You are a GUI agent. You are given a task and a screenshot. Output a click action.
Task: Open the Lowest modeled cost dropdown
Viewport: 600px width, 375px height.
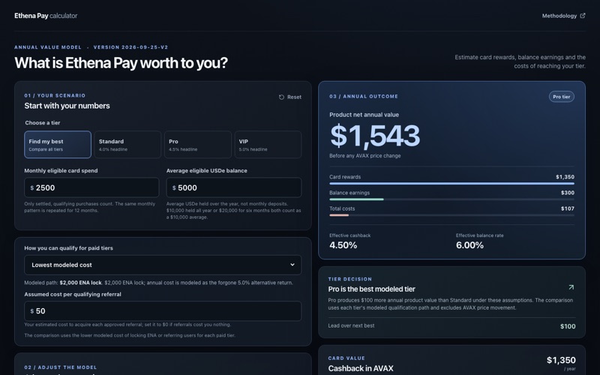click(163, 265)
